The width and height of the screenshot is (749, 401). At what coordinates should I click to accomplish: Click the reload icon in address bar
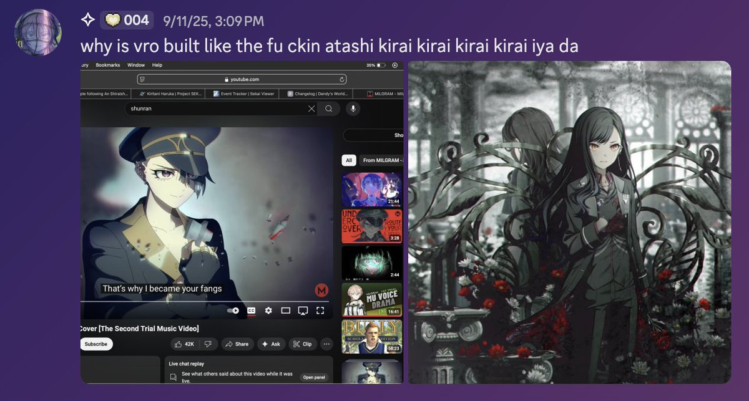(341, 79)
